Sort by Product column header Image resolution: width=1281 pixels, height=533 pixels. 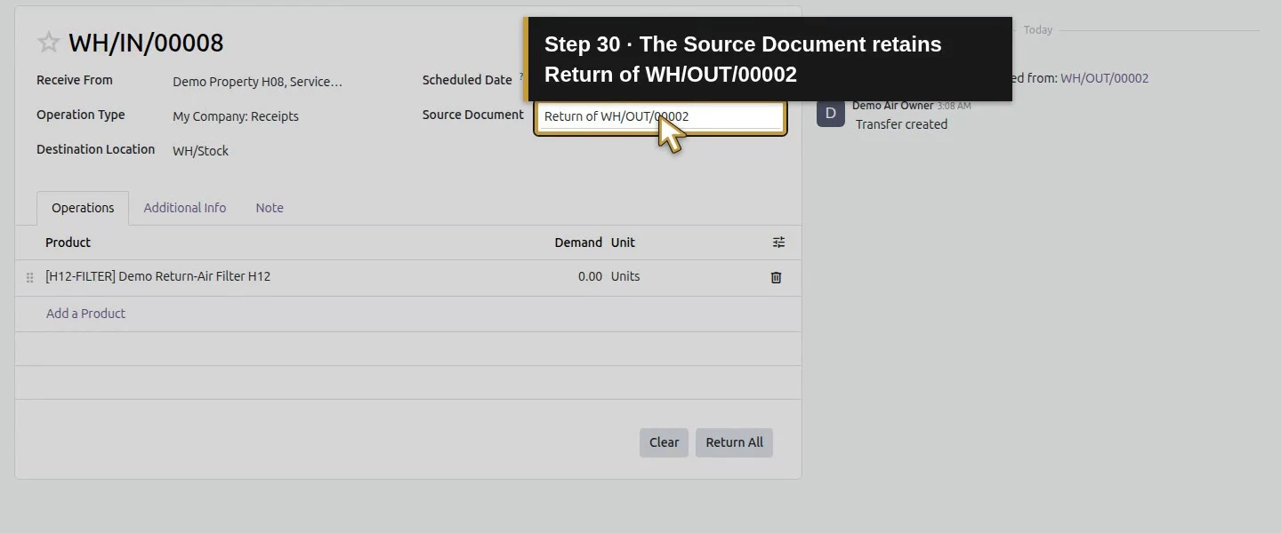[68, 243]
